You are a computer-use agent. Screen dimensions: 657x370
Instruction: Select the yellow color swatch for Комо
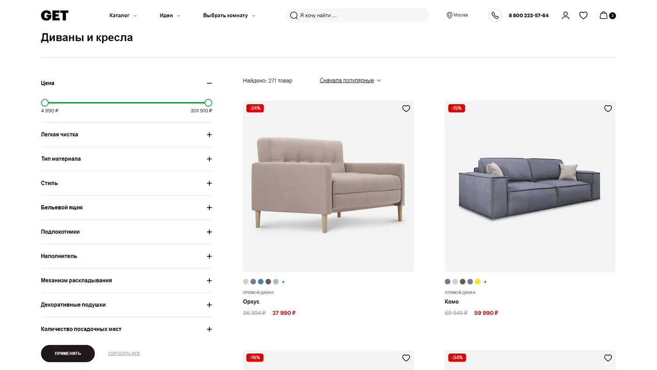click(x=478, y=282)
